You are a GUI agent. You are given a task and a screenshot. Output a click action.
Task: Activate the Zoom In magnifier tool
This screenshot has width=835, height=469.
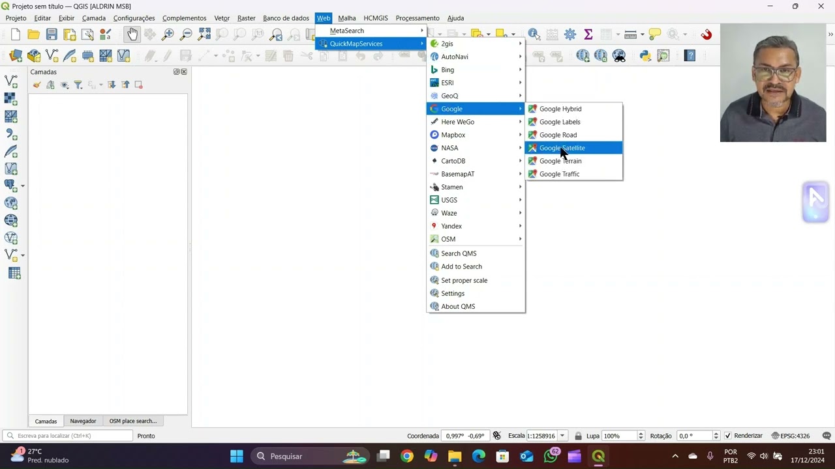168,35
